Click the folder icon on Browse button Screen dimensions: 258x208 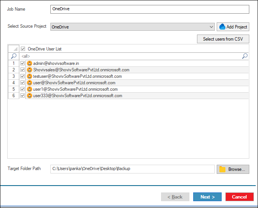coord(222,169)
